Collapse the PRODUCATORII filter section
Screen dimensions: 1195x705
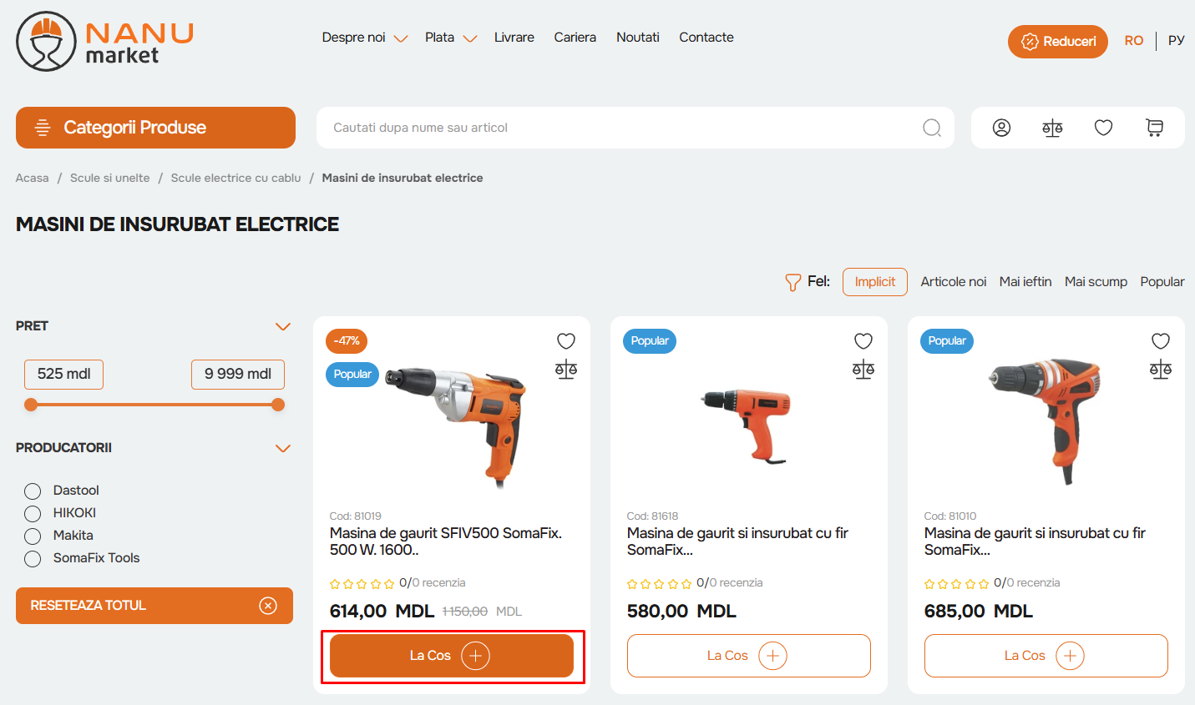click(283, 448)
